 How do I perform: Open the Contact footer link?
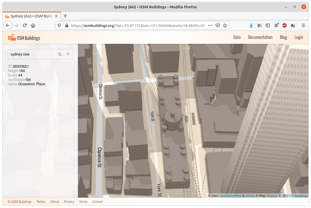[98, 202]
